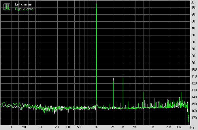Click the -70 dB scale label

[193, 49]
